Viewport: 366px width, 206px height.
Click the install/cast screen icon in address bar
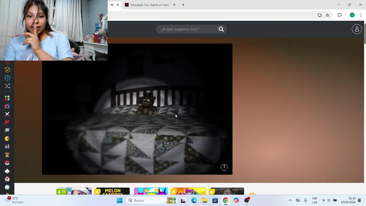[x=320, y=15]
